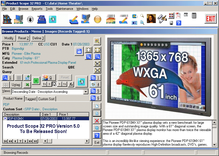Click the plasma display product image
The height and width of the screenshot is (156, 219).
[x=159, y=77]
